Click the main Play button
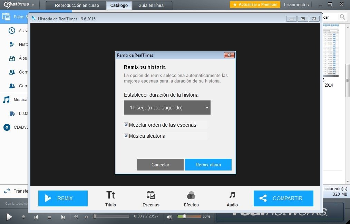350x224 pixels. click(x=9, y=217)
